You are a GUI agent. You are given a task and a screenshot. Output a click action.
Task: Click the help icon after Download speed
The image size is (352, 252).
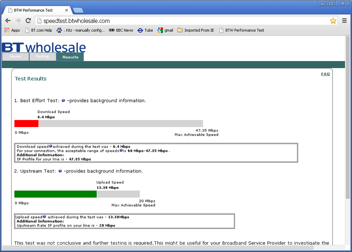[51, 146]
